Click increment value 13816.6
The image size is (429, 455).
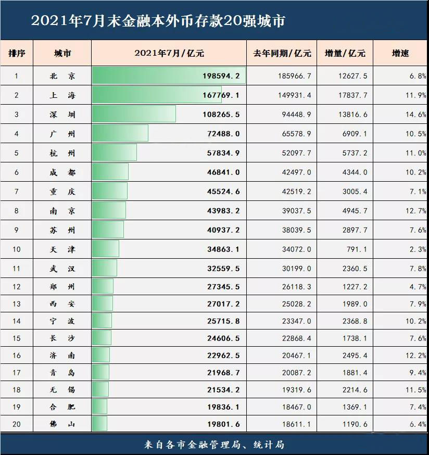352,115
